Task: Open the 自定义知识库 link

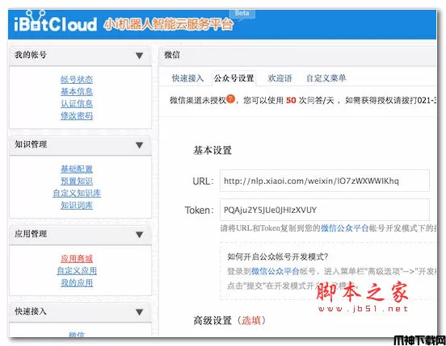Action: [77, 194]
